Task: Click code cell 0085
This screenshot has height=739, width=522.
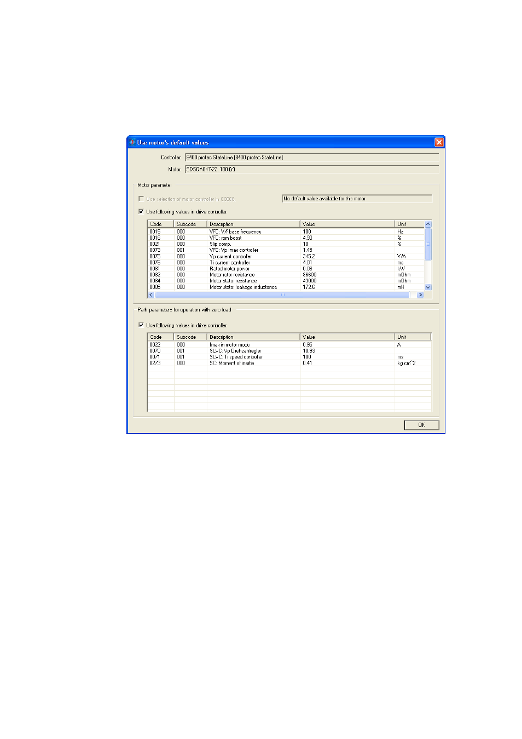Action: 155,287
